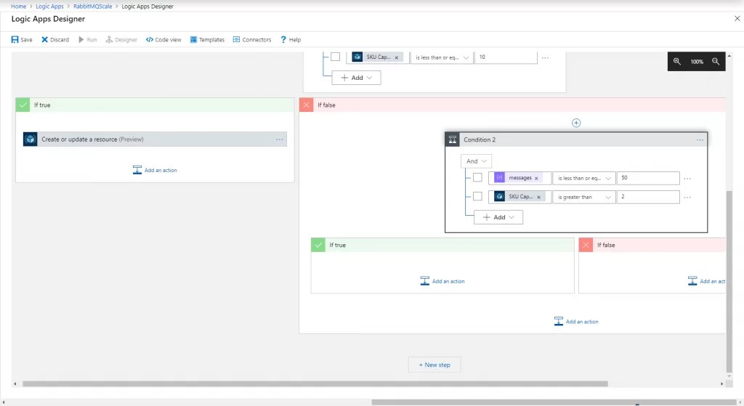Remove the messages token with its x

click(536, 179)
